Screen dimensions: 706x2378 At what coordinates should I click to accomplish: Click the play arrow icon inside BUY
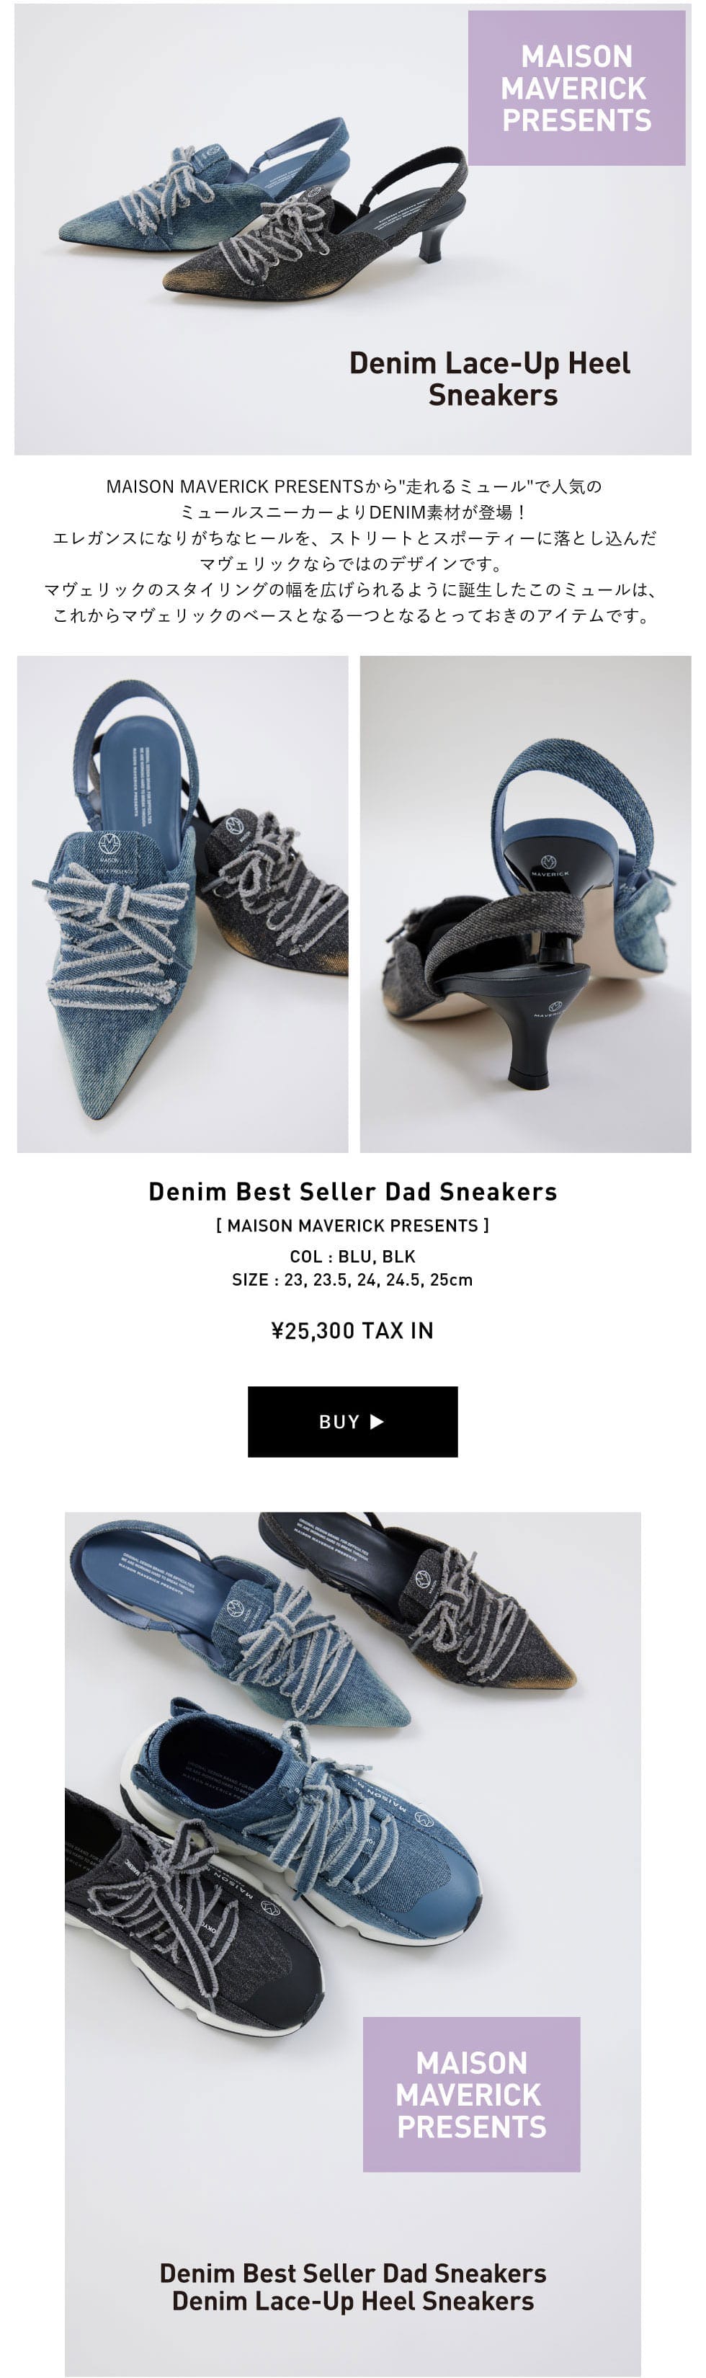[377, 1422]
